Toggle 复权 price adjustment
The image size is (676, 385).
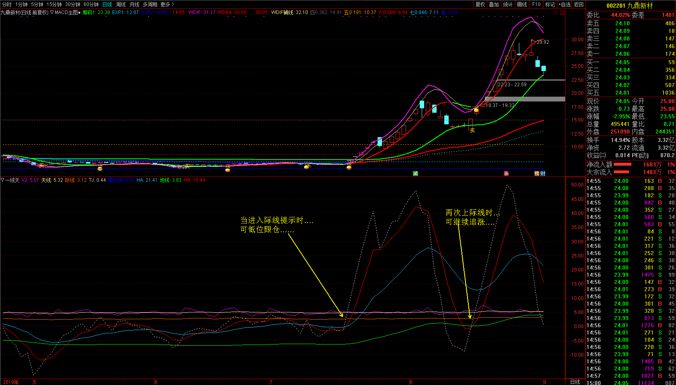tap(480, 4)
